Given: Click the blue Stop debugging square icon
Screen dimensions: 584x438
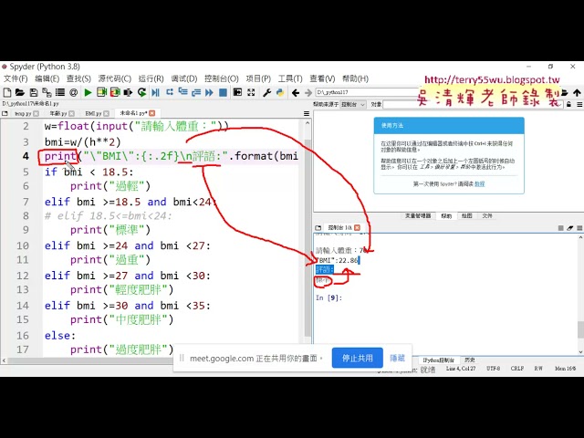Looking at the screenshot, I should coord(224,92).
